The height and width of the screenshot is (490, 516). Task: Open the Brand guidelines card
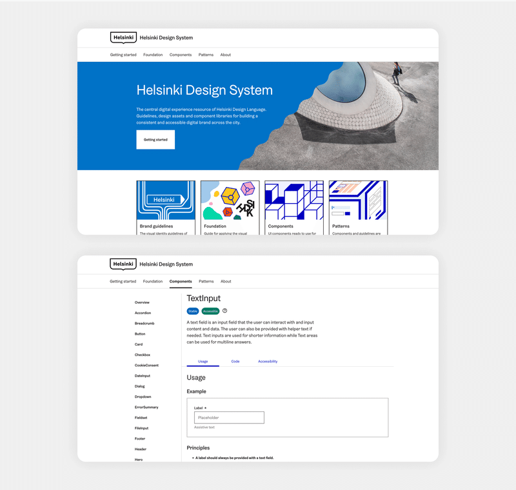tap(166, 208)
